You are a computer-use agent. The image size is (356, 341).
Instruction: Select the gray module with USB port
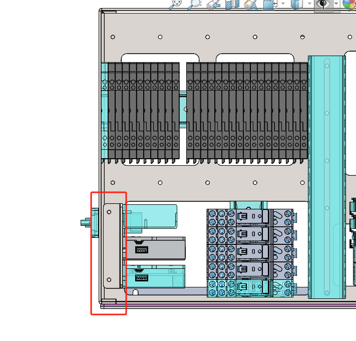click(165, 248)
